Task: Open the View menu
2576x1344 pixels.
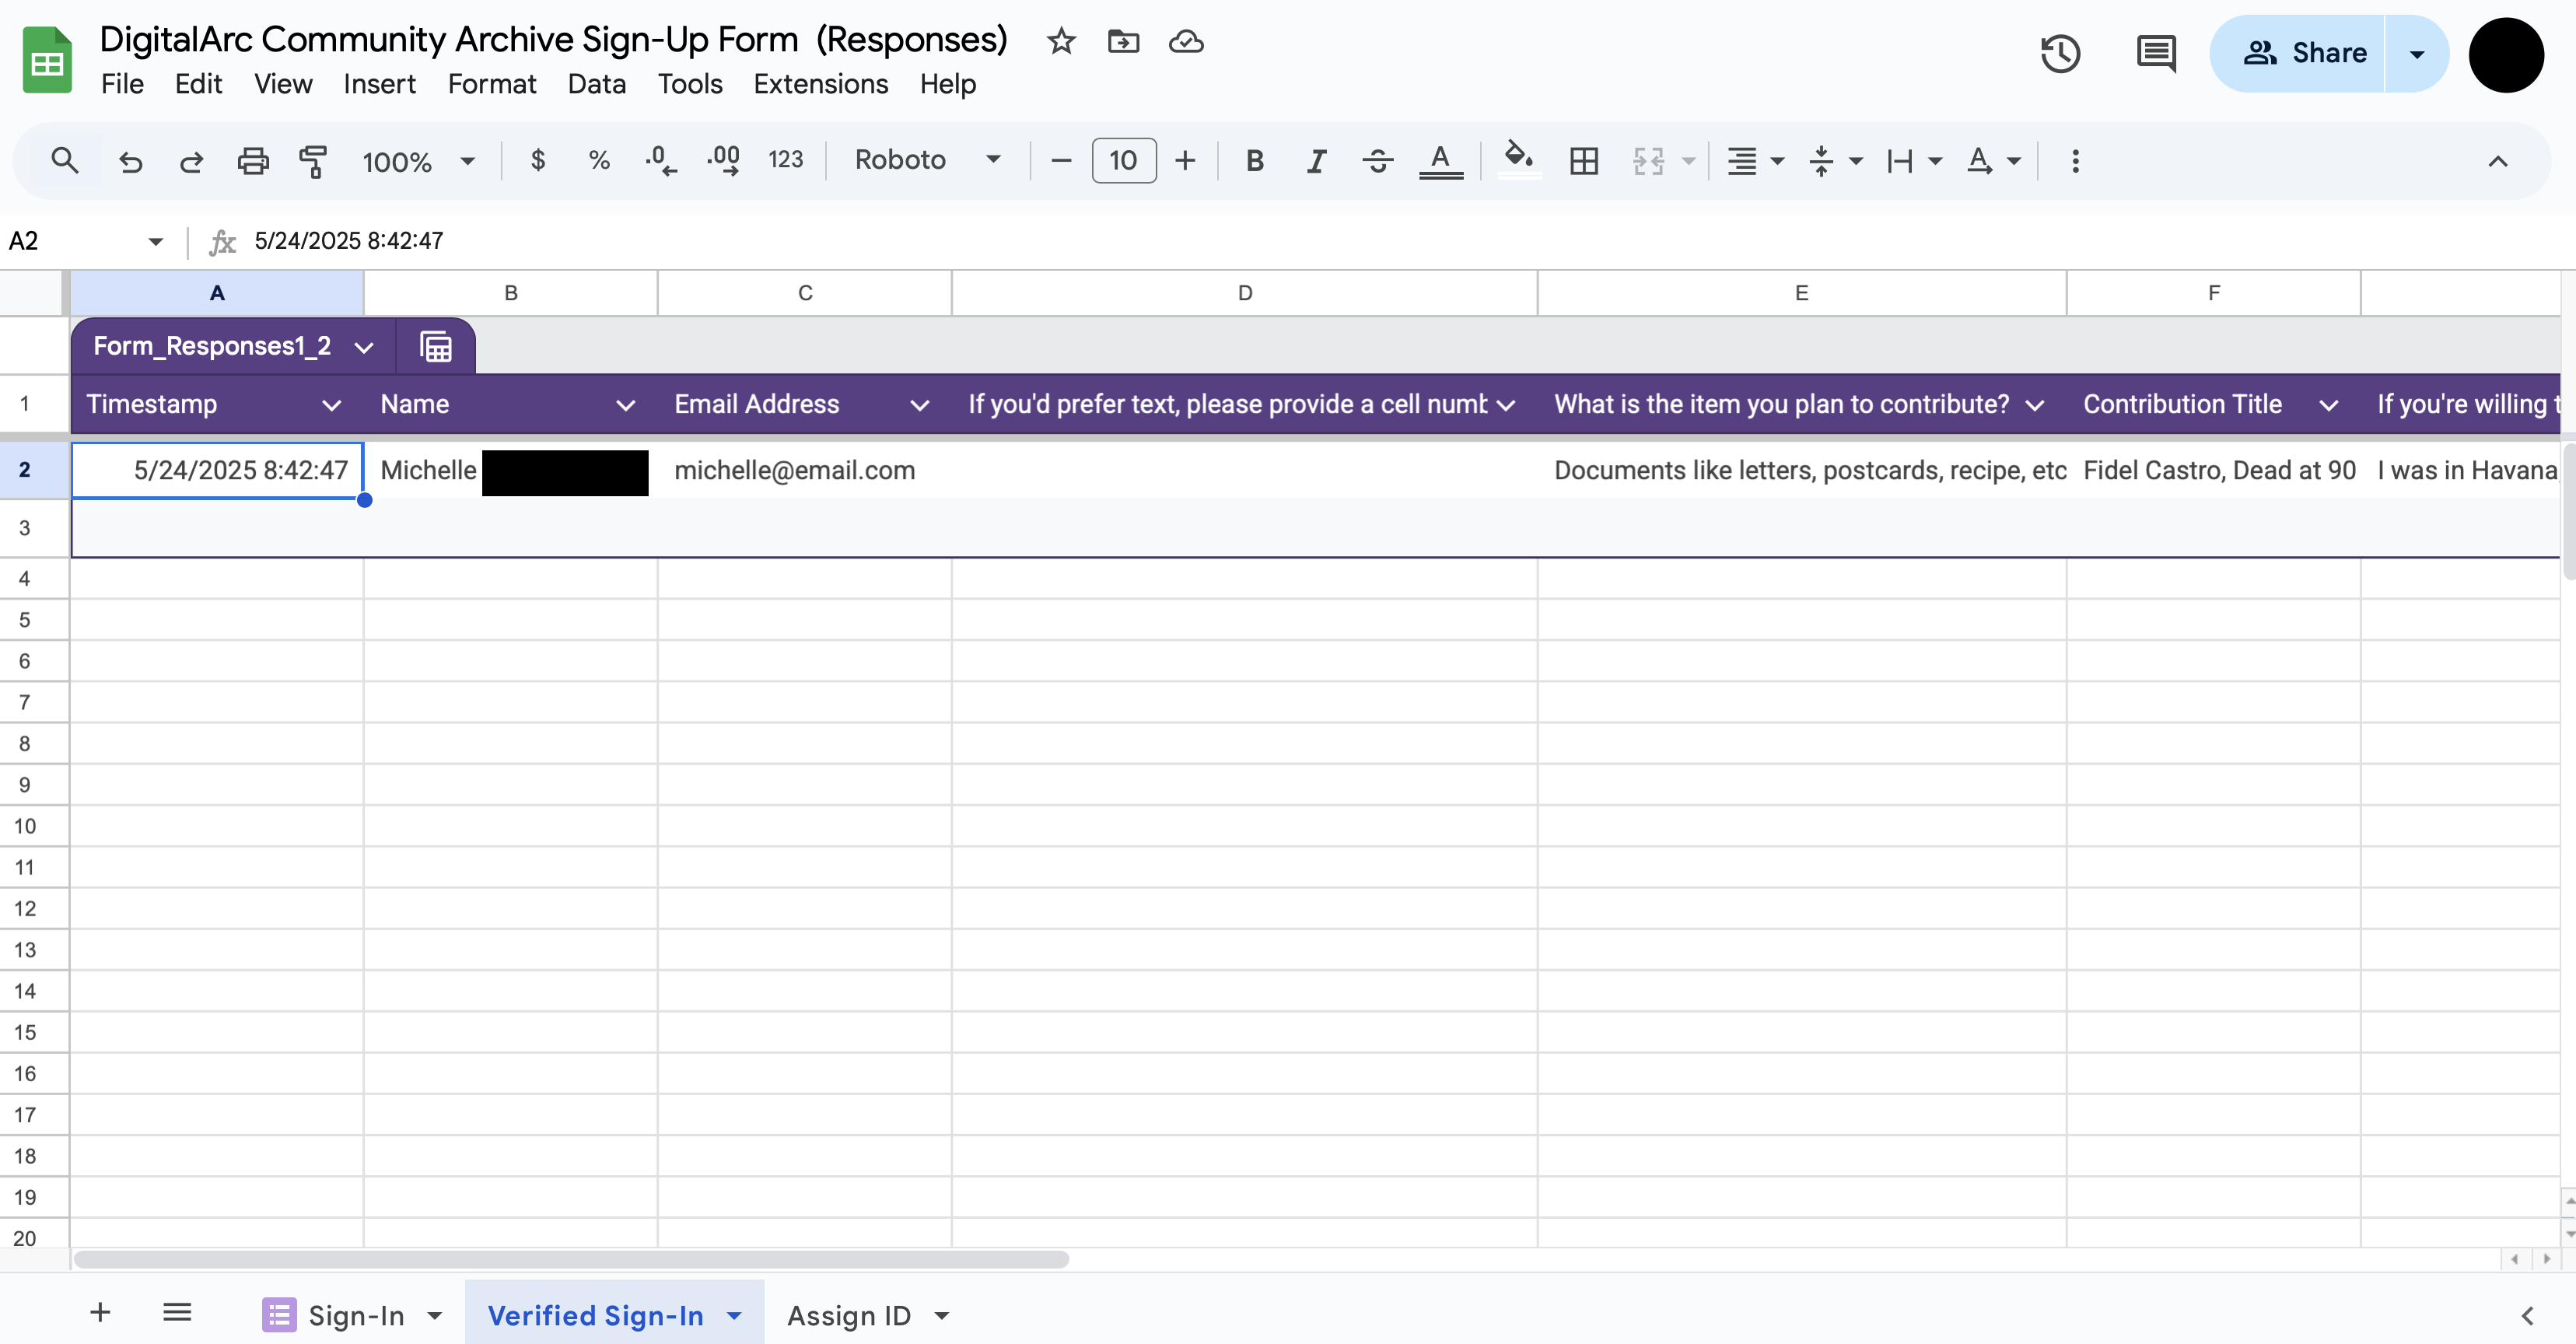Action: point(283,84)
